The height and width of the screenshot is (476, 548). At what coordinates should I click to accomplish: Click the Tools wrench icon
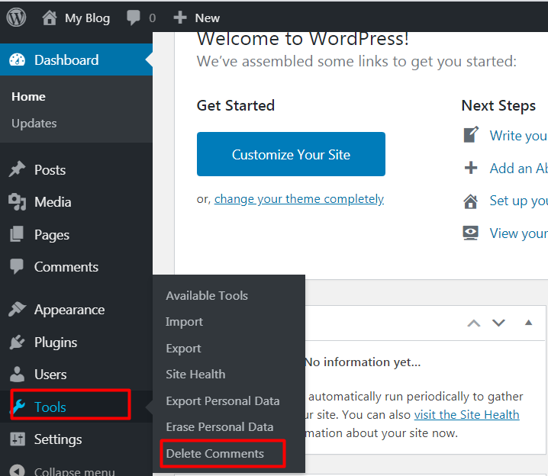click(18, 407)
